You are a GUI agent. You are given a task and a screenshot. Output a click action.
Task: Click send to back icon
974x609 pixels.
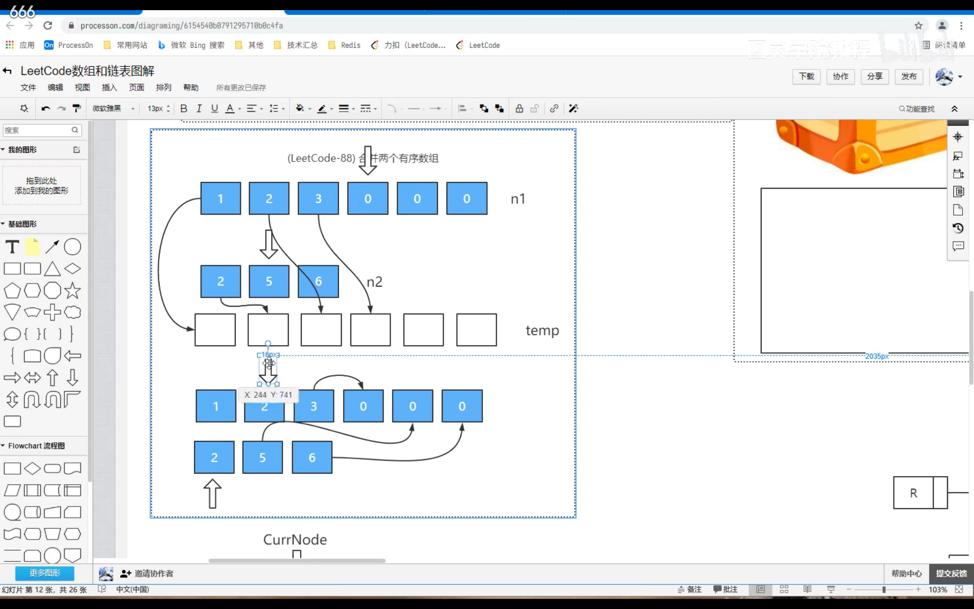(500, 108)
